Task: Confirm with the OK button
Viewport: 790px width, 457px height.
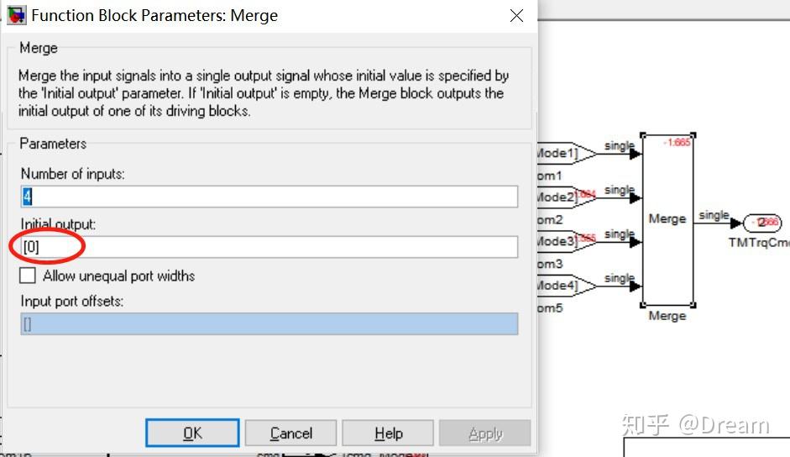Action: pos(192,433)
